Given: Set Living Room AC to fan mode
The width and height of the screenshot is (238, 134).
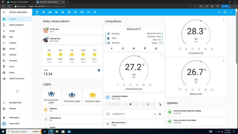Looking at the screenshot, I should pyautogui.click(x=206, y=49).
